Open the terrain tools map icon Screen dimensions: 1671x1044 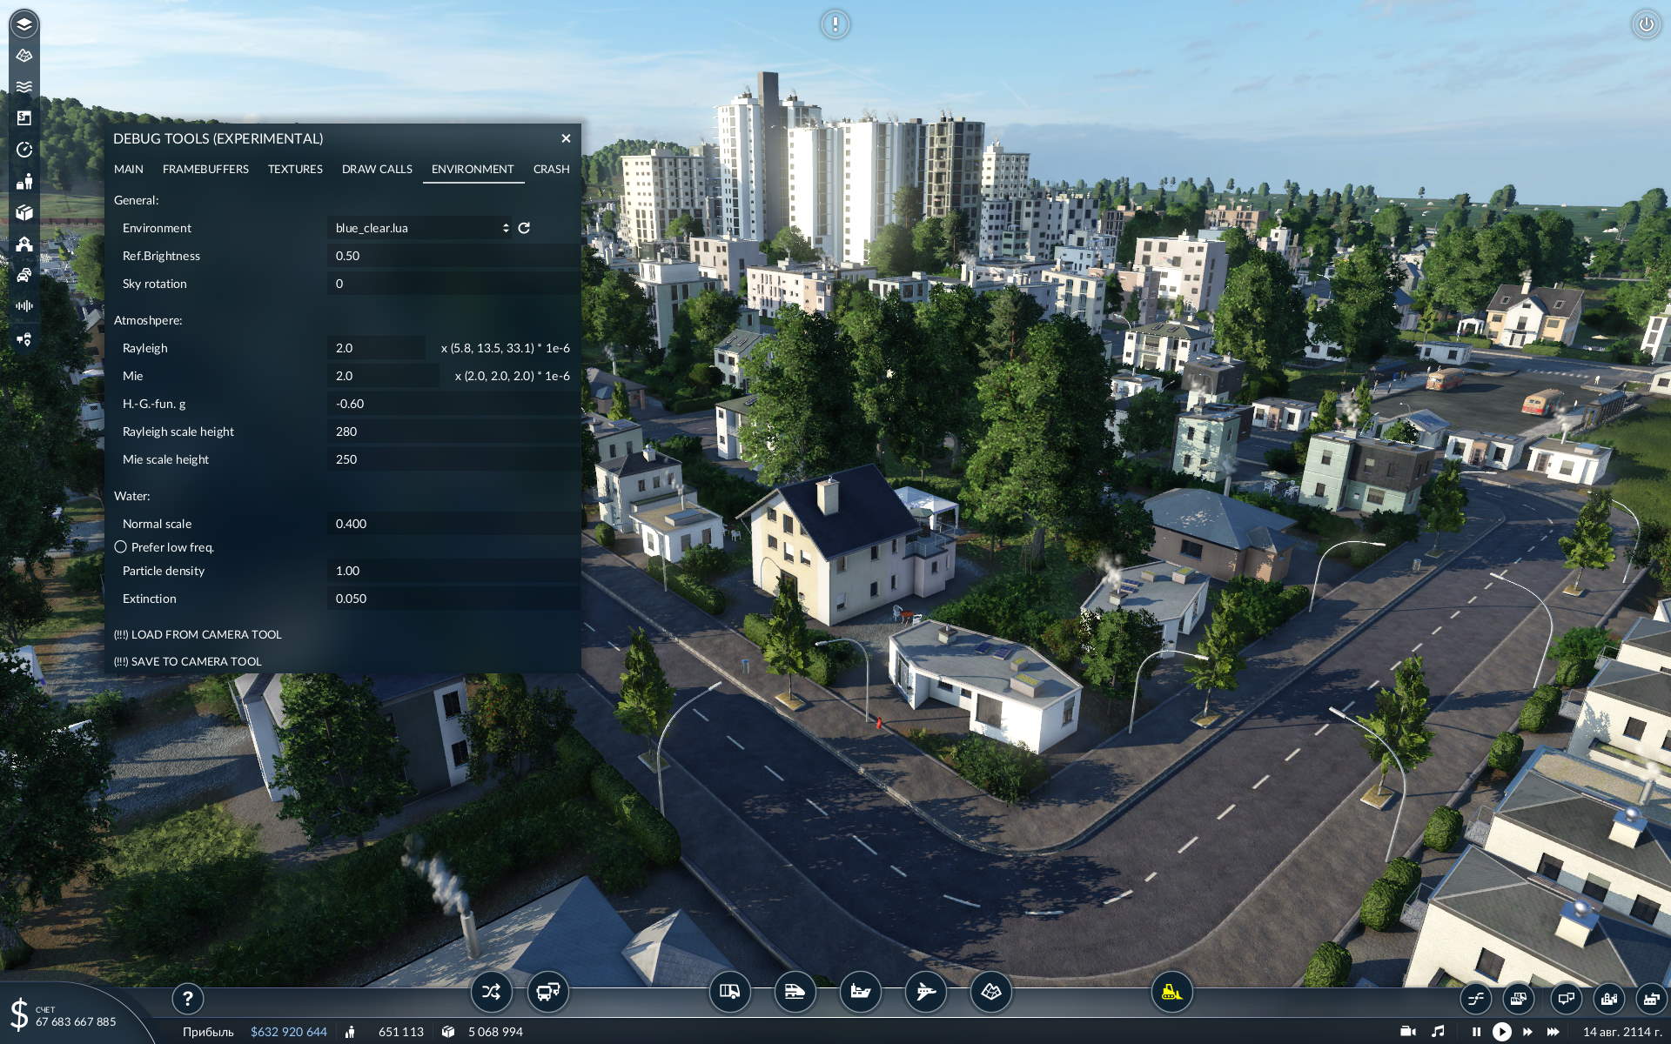point(991,992)
